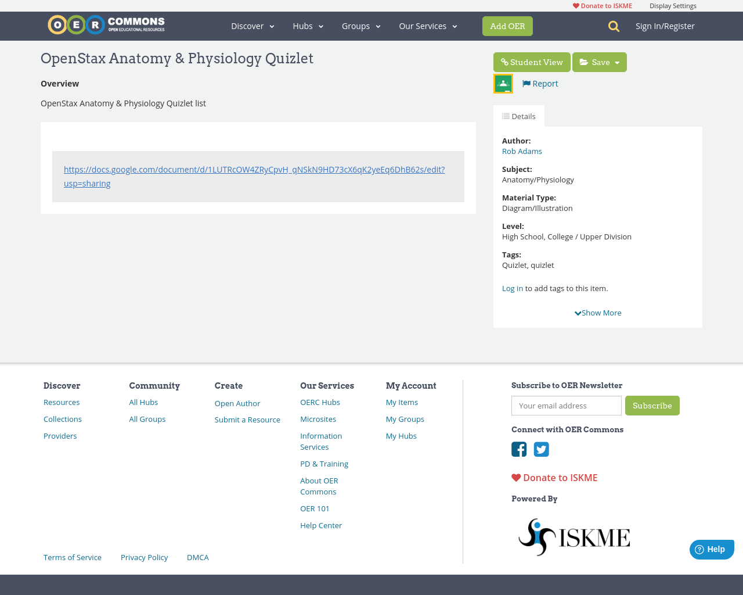Click the page title OpenStax Anatomy & Physiology Quizlet
This screenshot has width=743, height=595.
point(177,59)
